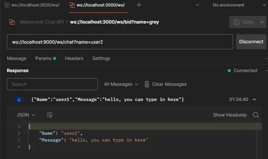Switch to the Settings tab

[x=101, y=58]
